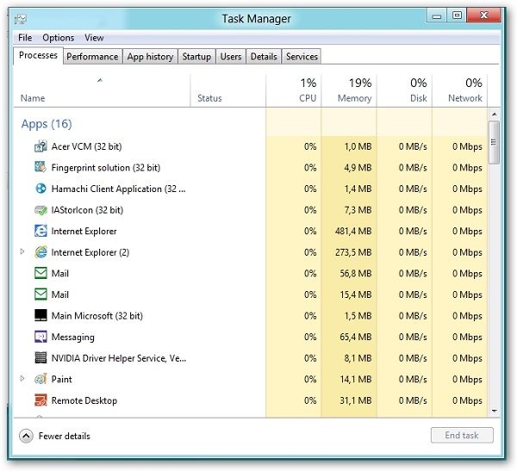Click the NVIDIA Driver Helper Service icon
Screen dimensions: 517x471
click(x=40, y=358)
